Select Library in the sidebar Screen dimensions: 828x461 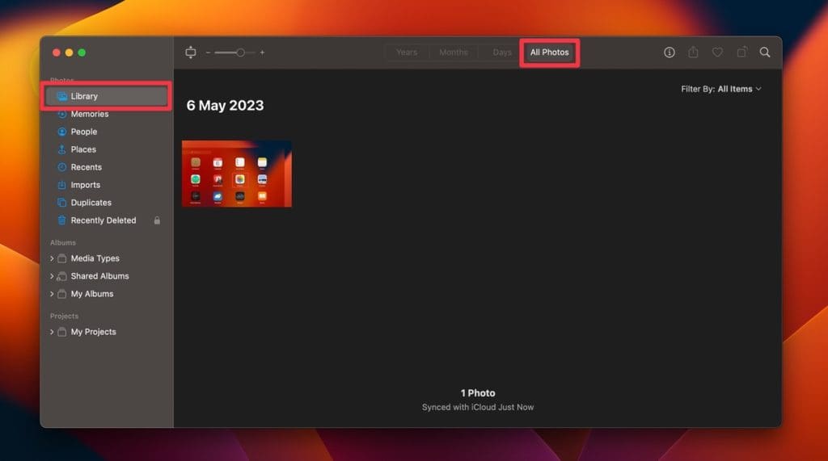click(107, 96)
